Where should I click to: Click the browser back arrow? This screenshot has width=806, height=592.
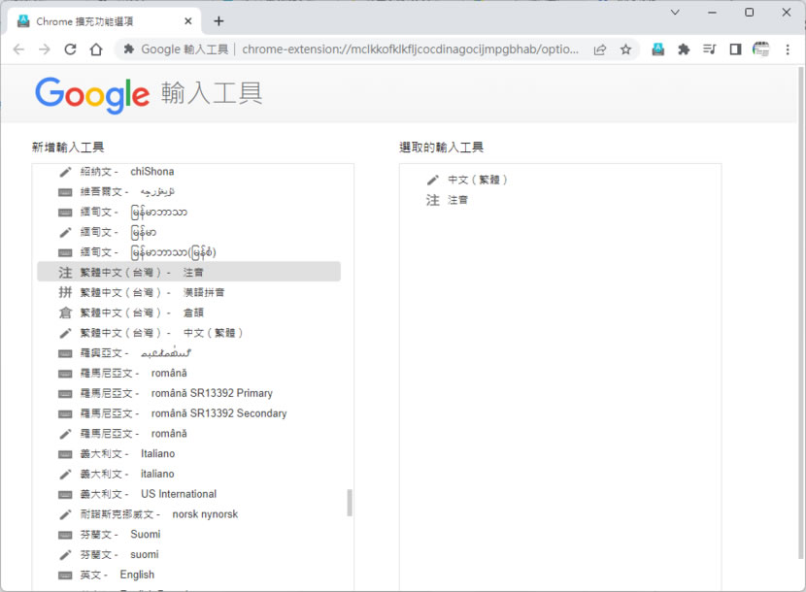tap(18, 49)
